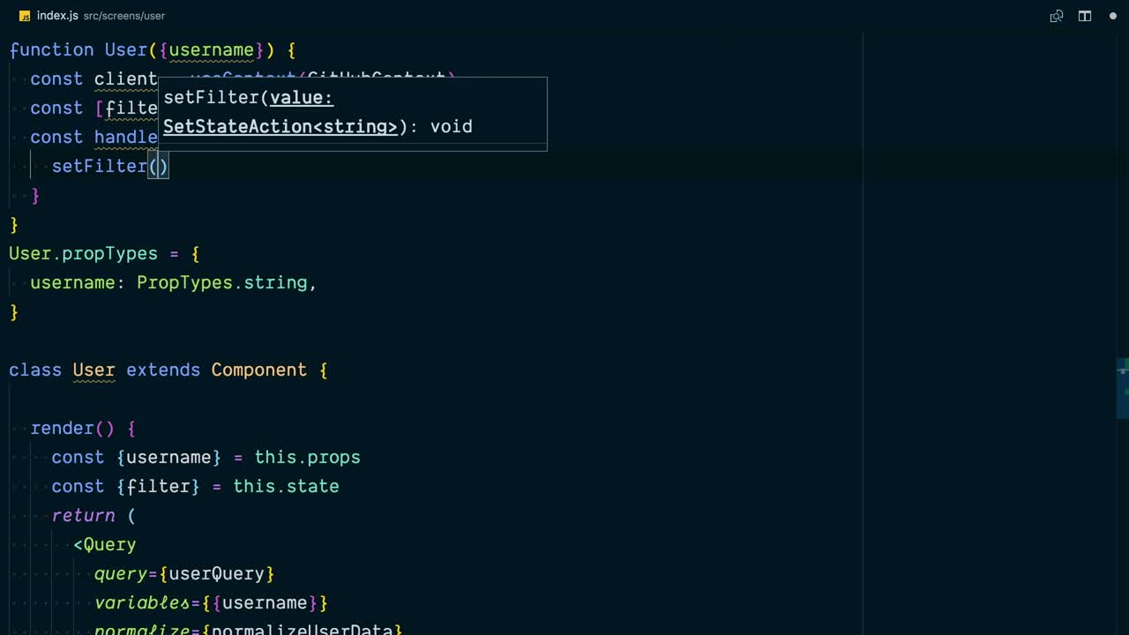Select the PropTypes.string token
Viewport: 1129px width, 635px height.
[x=224, y=283]
